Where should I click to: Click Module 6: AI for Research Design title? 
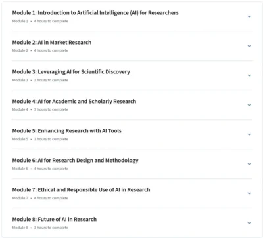[75, 161]
